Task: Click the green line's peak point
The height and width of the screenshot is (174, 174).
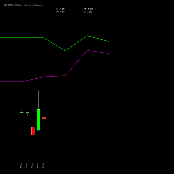Action: (87, 36)
